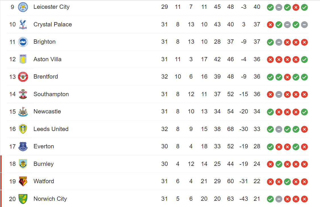Click the Newcastle club crest
This screenshot has height=207, width=320.
tap(23, 112)
